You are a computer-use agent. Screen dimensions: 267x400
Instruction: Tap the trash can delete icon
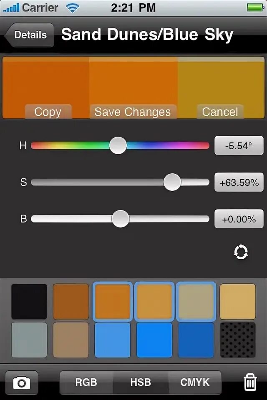[250, 382]
